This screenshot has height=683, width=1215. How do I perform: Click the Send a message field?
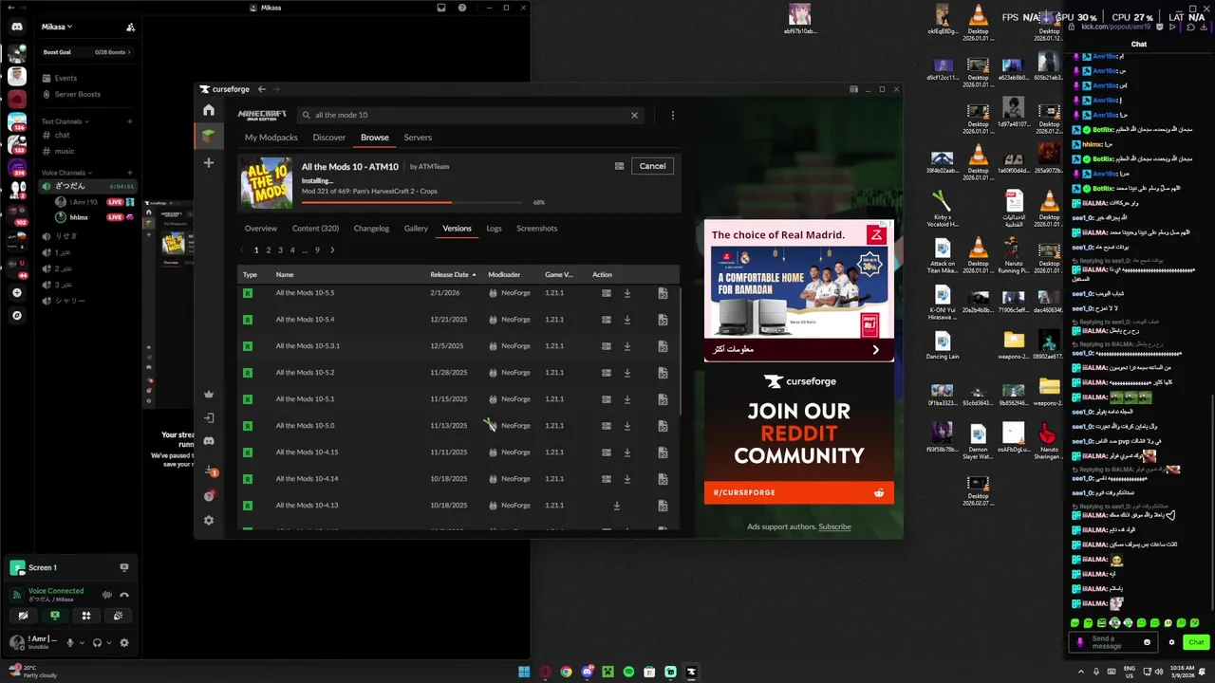coord(1112,642)
